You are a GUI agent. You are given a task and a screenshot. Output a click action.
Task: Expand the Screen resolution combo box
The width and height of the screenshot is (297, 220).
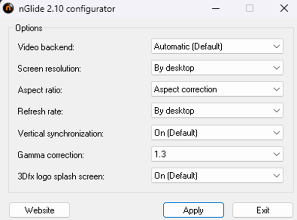(217, 68)
